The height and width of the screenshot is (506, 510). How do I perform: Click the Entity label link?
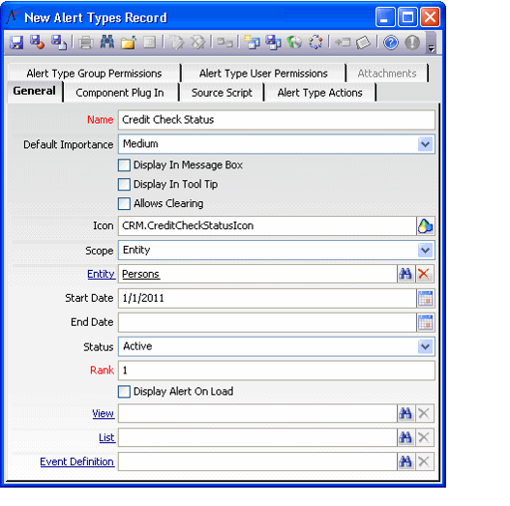(x=101, y=274)
